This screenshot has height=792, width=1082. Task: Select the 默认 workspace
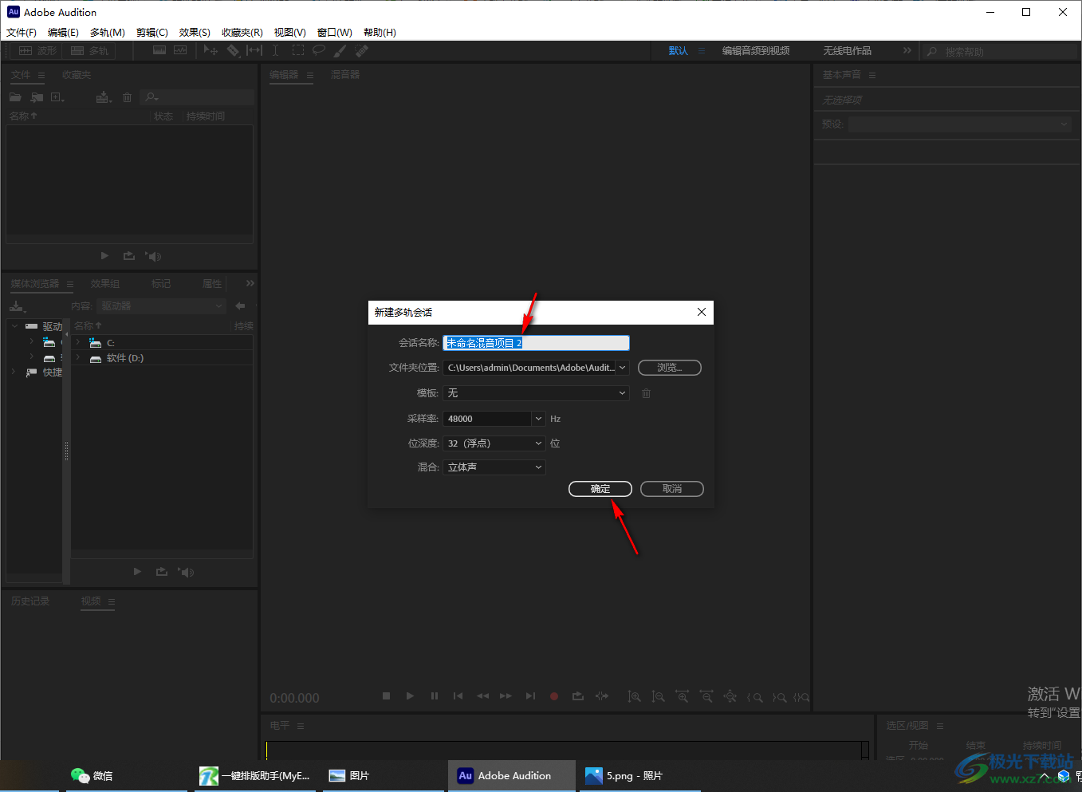click(x=678, y=51)
